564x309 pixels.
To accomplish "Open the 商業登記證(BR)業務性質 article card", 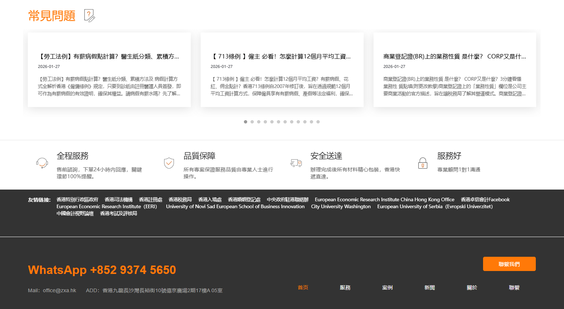I will [x=455, y=69].
